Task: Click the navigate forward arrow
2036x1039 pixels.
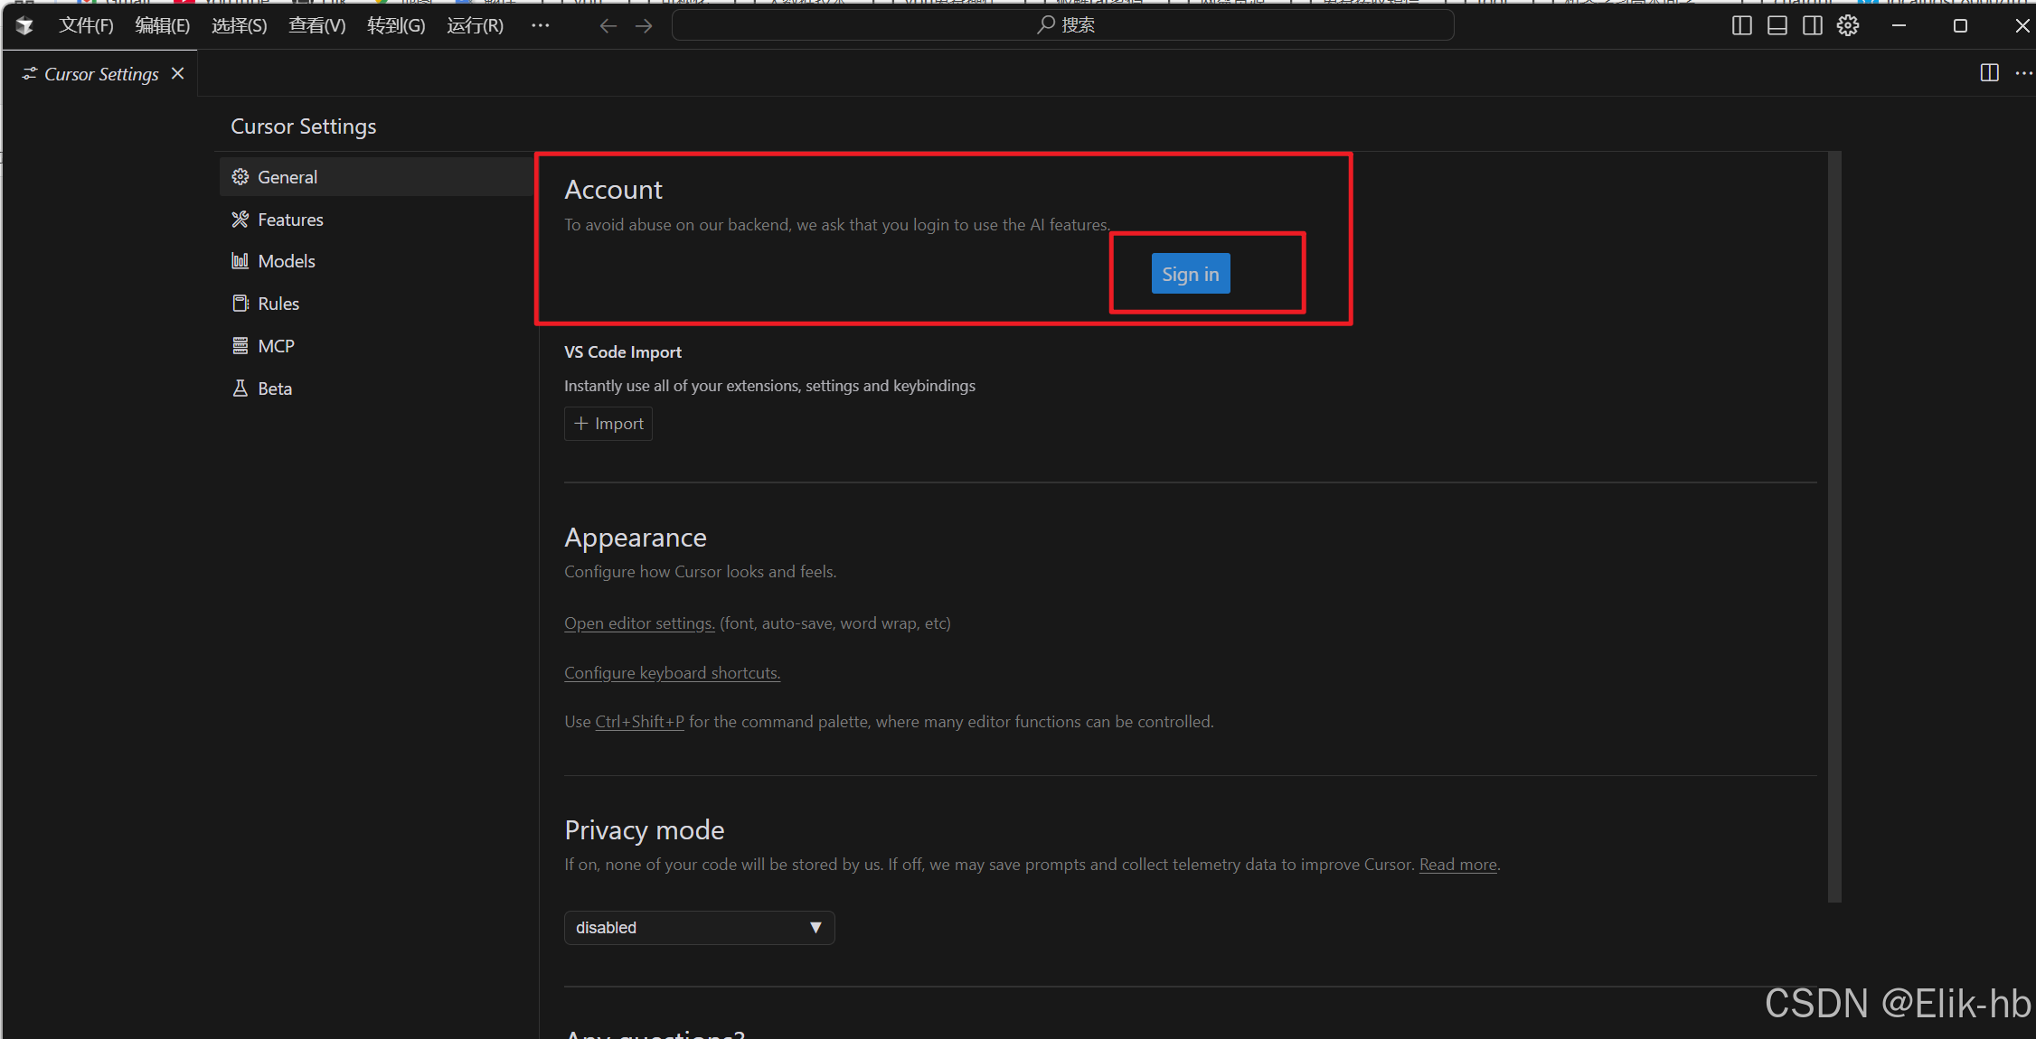Action: tap(644, 25)
